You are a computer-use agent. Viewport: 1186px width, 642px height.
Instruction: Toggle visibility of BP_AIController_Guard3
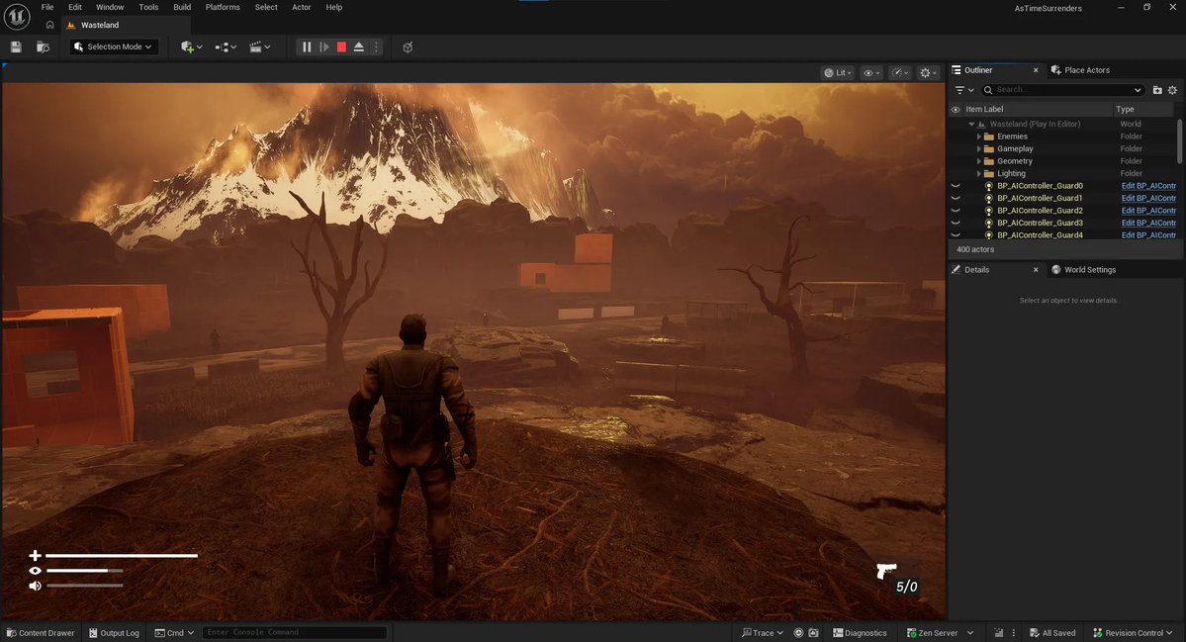click(x=956, y=224)
